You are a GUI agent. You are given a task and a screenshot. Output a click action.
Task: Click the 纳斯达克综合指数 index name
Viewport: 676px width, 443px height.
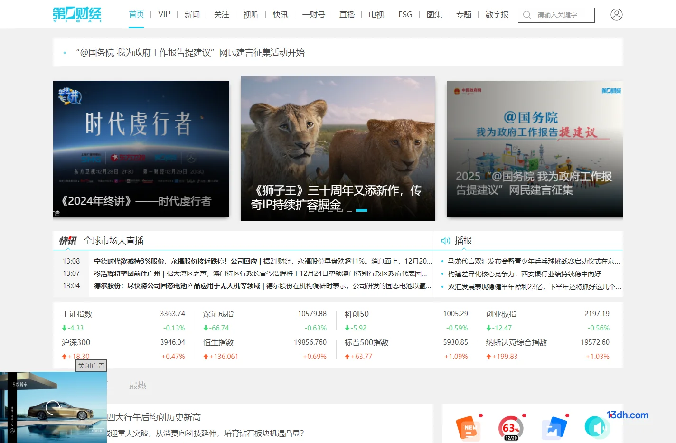tap(516, 342)
